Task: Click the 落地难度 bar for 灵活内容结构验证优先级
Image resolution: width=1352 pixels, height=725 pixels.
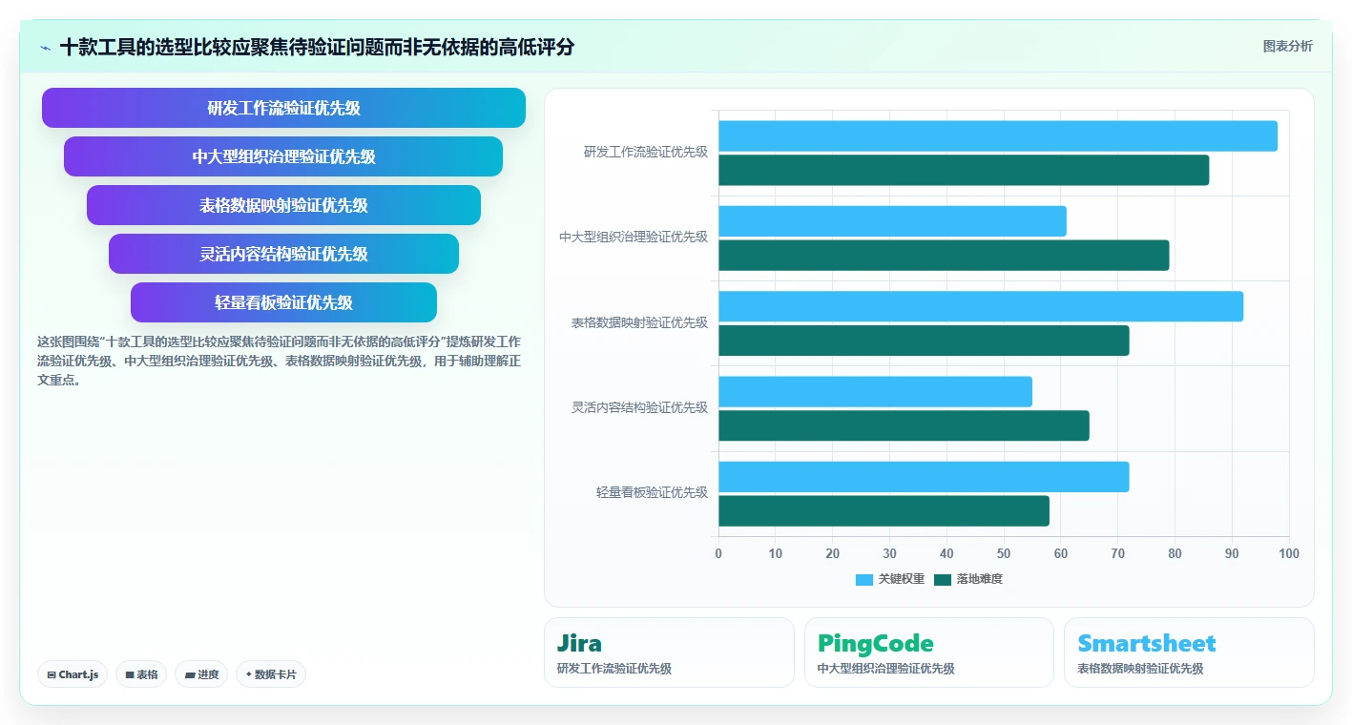Action: (x=904, y=426)
